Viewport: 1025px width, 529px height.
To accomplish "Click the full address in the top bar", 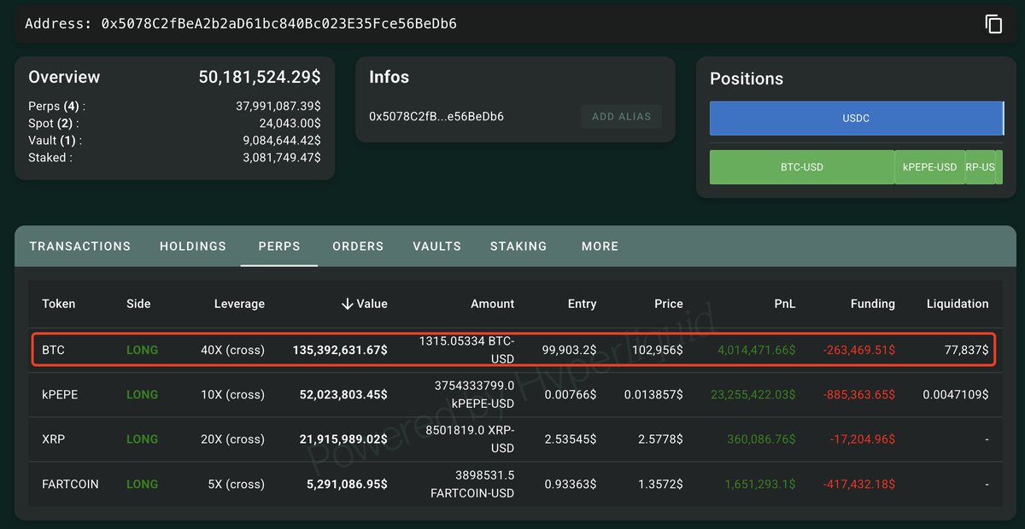I will (x=279, y=24).
